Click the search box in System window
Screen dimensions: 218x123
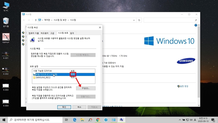[171, 20]
